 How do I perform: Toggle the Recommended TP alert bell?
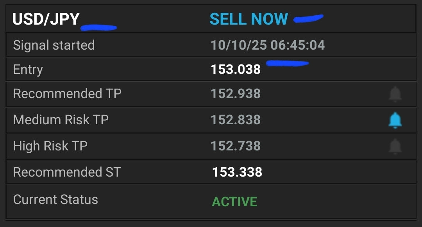(395, 94)
